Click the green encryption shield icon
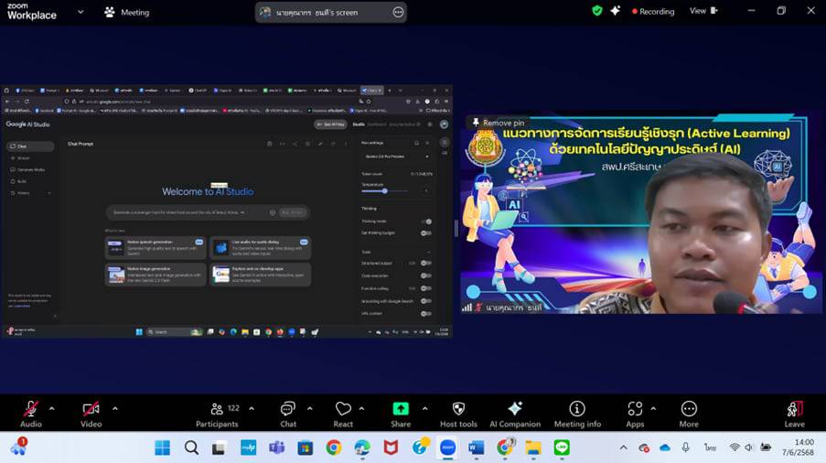 click(597, 11)
